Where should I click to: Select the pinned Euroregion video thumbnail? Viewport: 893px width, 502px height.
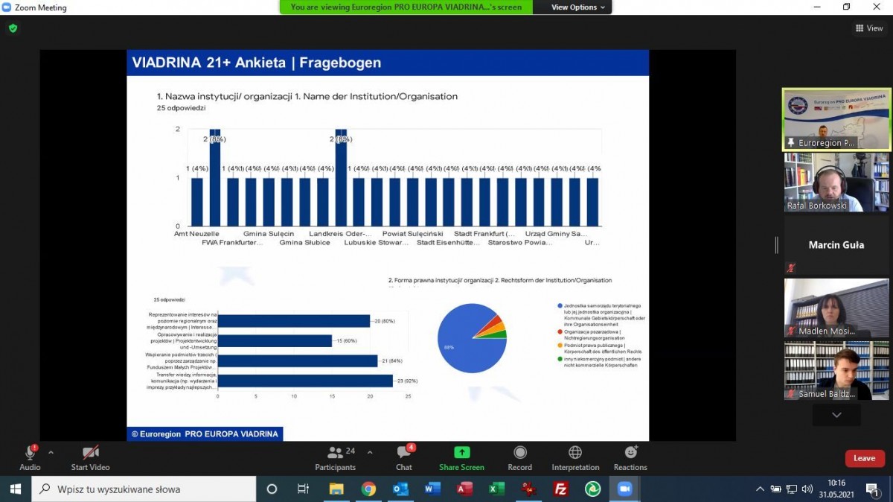click(835, 120)
